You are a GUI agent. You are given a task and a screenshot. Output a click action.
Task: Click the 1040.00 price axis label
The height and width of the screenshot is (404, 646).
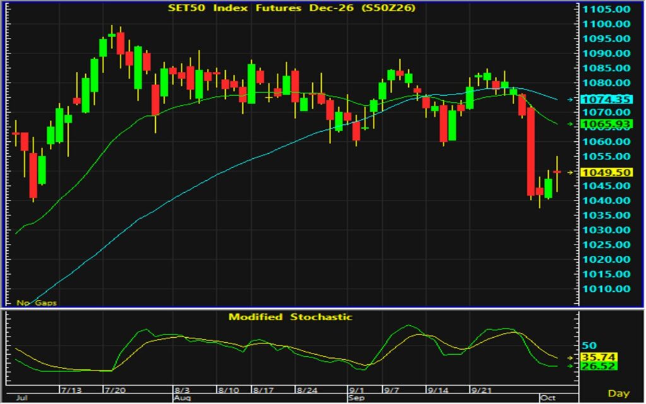click(606, 201)
